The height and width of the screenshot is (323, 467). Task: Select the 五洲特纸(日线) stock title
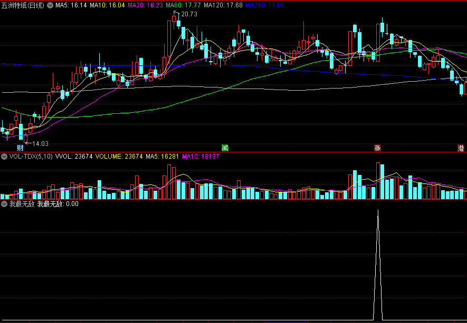pos(23,5)
